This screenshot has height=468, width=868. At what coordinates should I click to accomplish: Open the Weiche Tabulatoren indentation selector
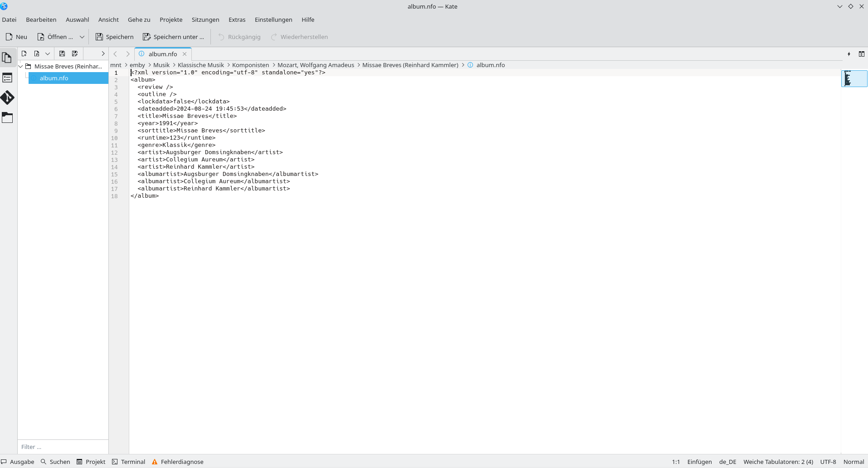778,462
